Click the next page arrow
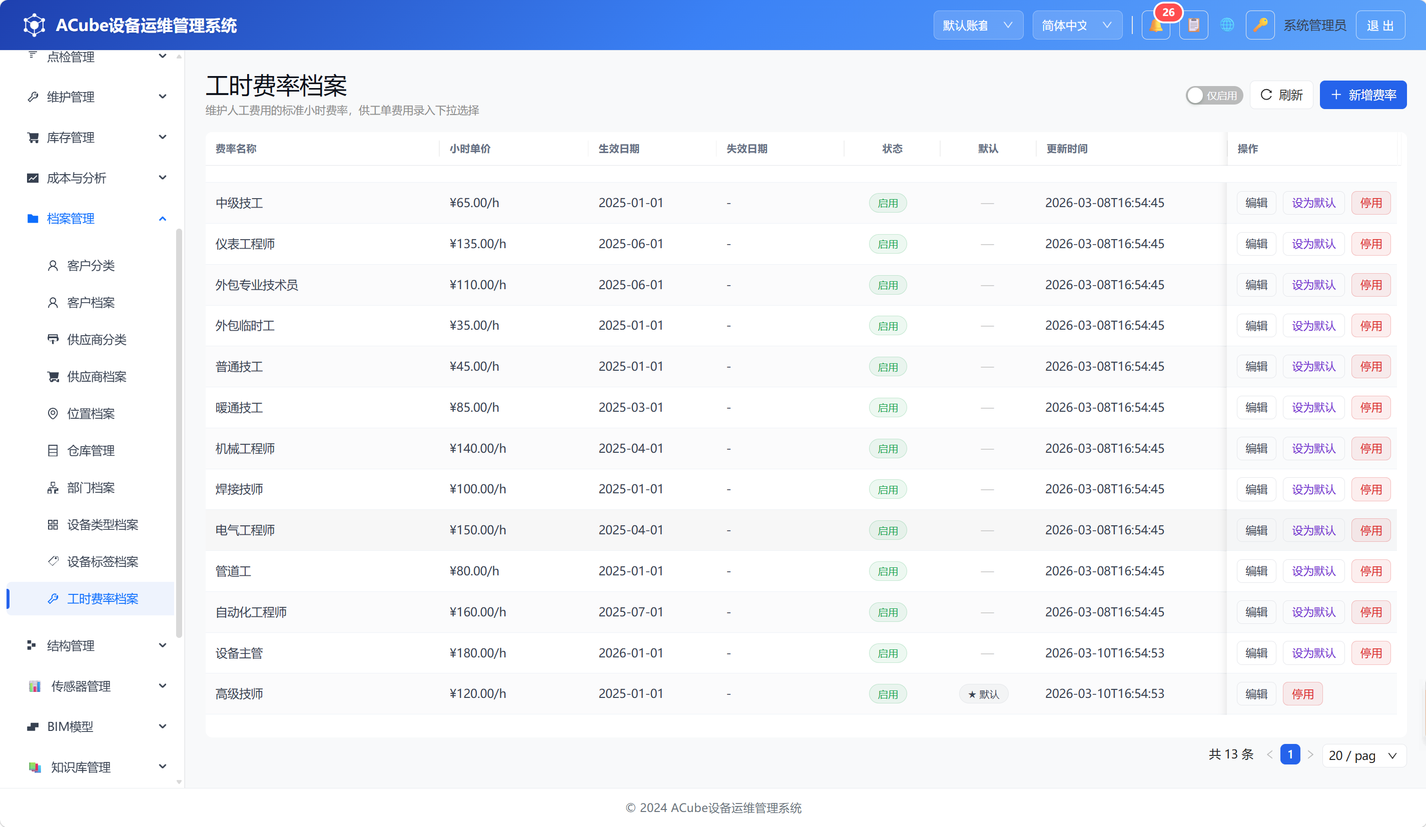Image resolution: width=1426 pixels, height=827 pixels. click(1310, 754)
